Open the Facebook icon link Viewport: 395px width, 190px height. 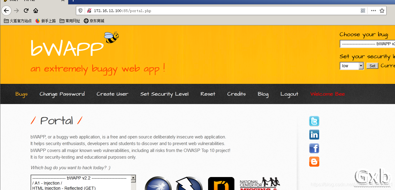pos(314,148)
